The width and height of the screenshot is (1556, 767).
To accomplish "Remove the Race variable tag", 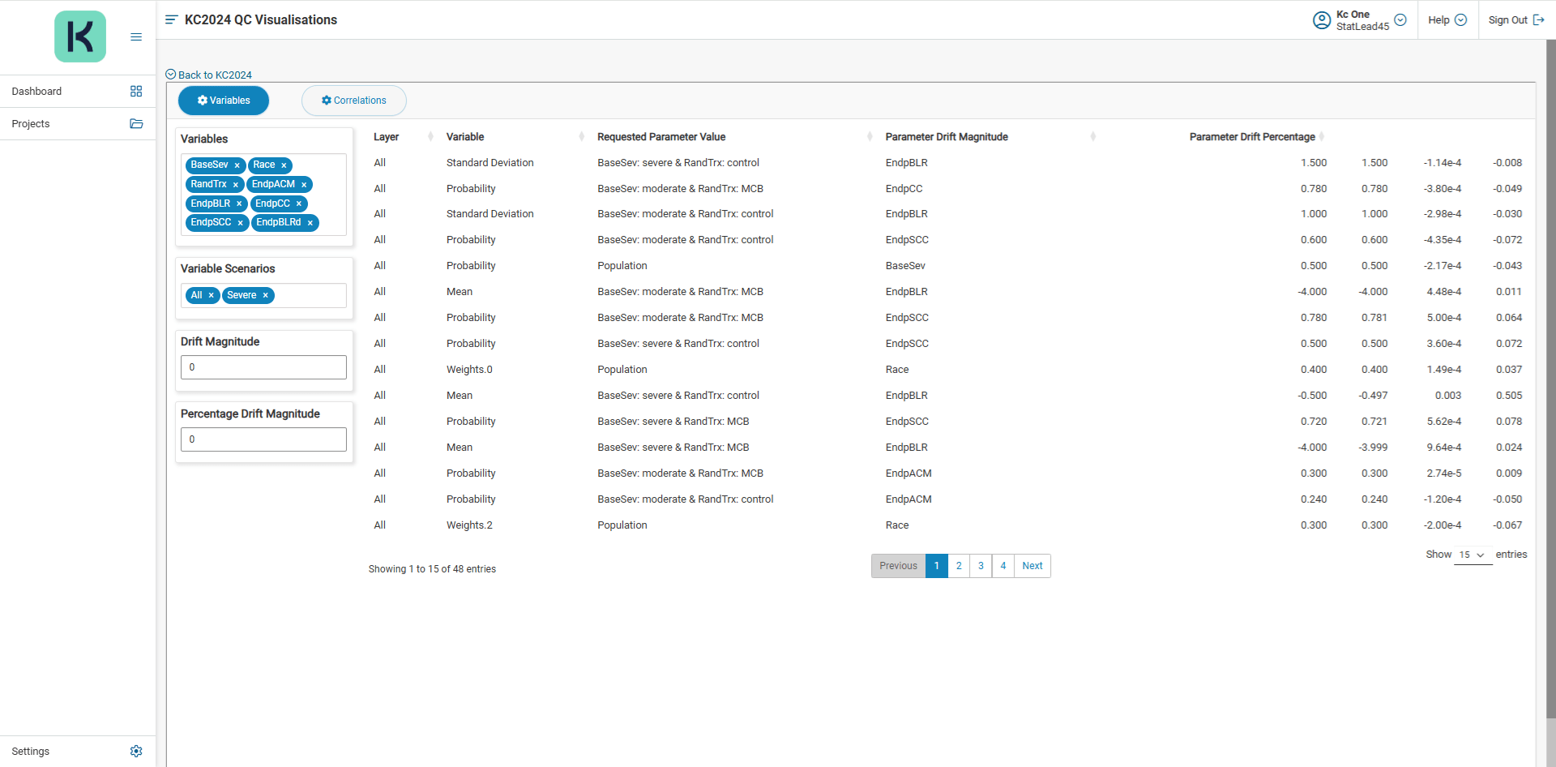I will tap(284, 165).
